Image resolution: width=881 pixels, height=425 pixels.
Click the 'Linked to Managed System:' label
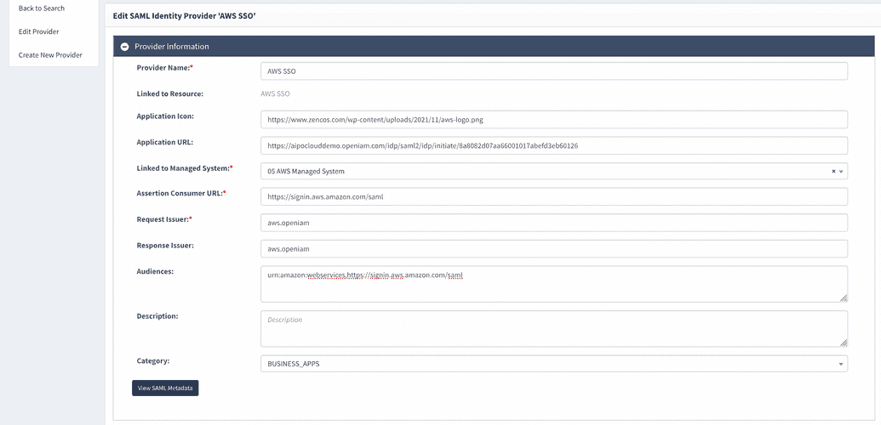pos(185,167)
